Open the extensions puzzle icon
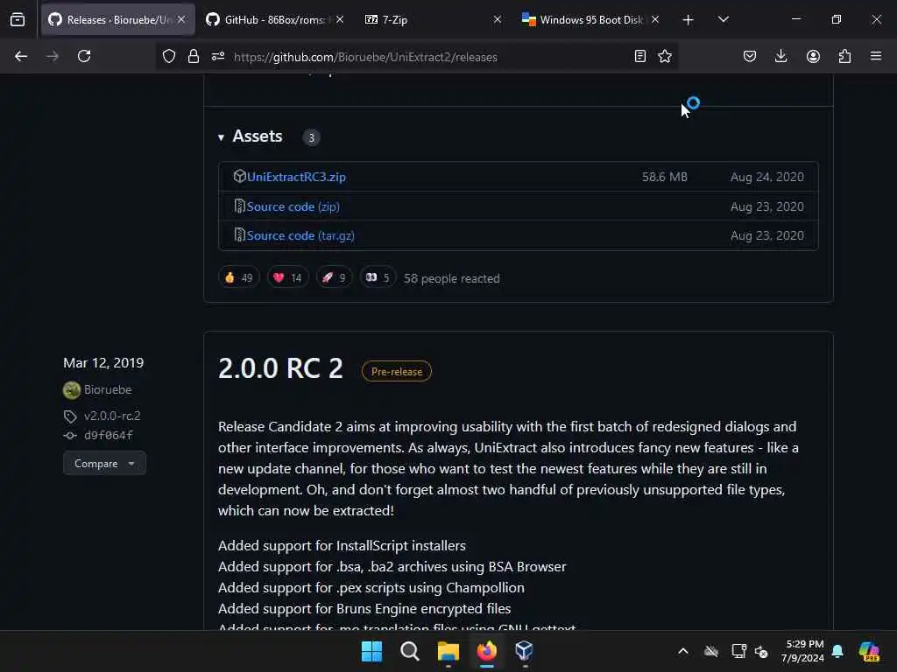Screen dimensions: 897x672 (x=844, y=56)
